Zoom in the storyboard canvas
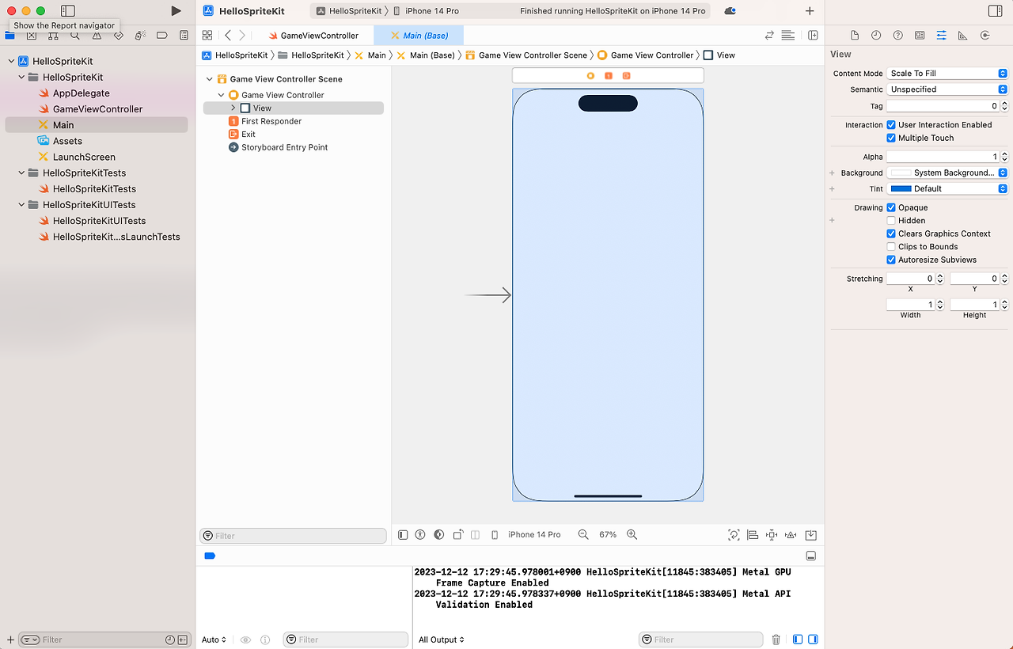The image size is (1013, 649). [x=632, y=535]
